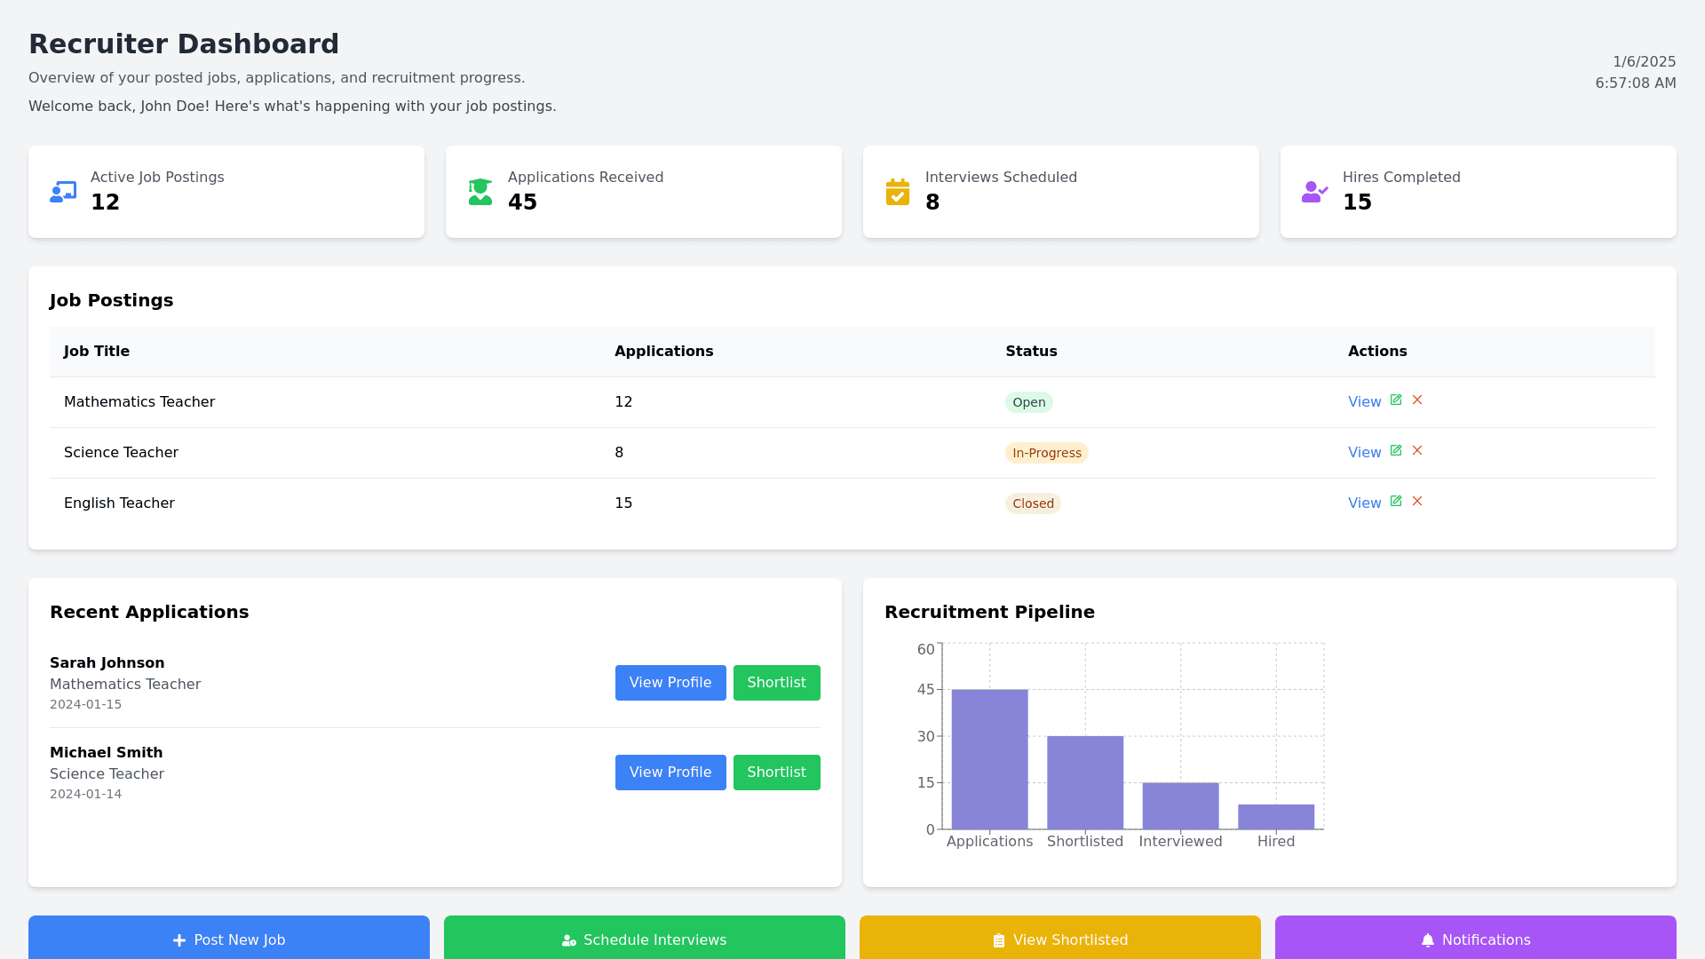View Sarah Johnson's profile
The width and height of the screenshot is (1705, 959).
(x=670, y=683)
